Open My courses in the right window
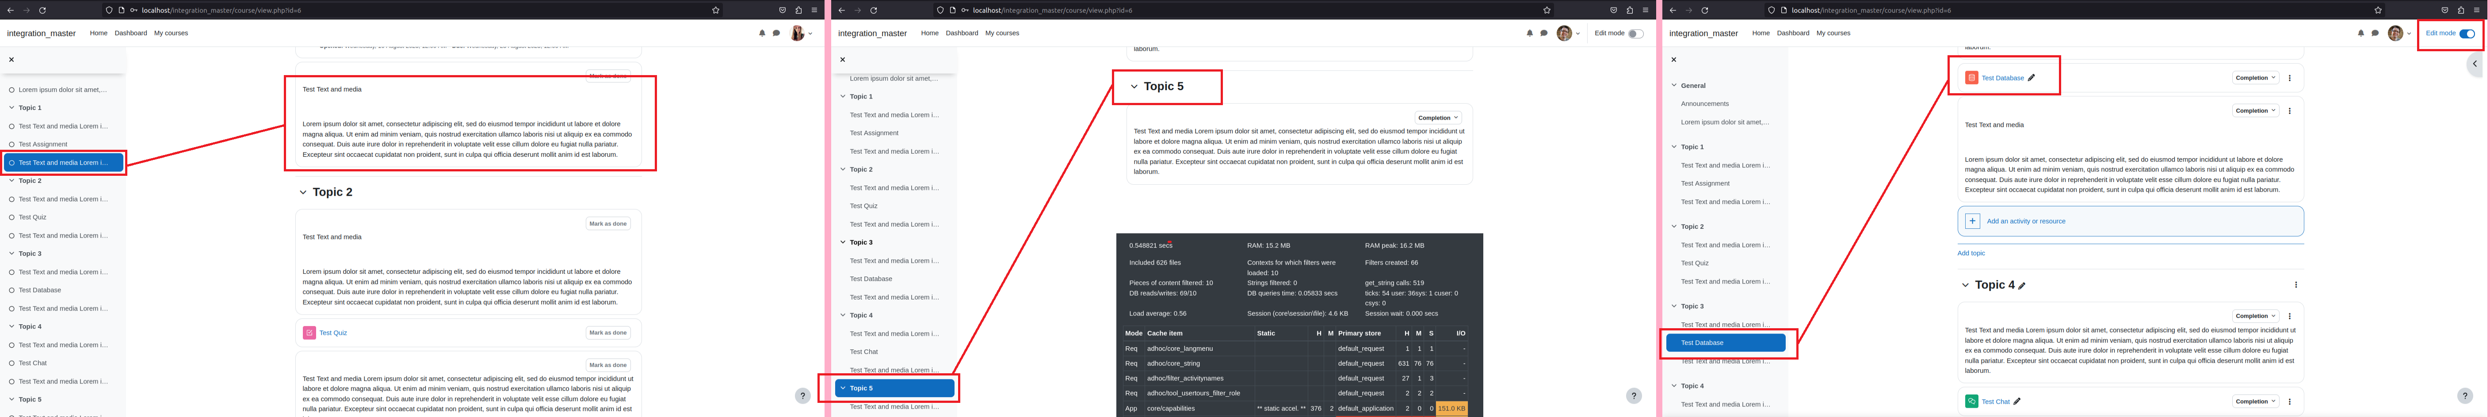This screenshot has width=2490, height=417. (1833, 33)
